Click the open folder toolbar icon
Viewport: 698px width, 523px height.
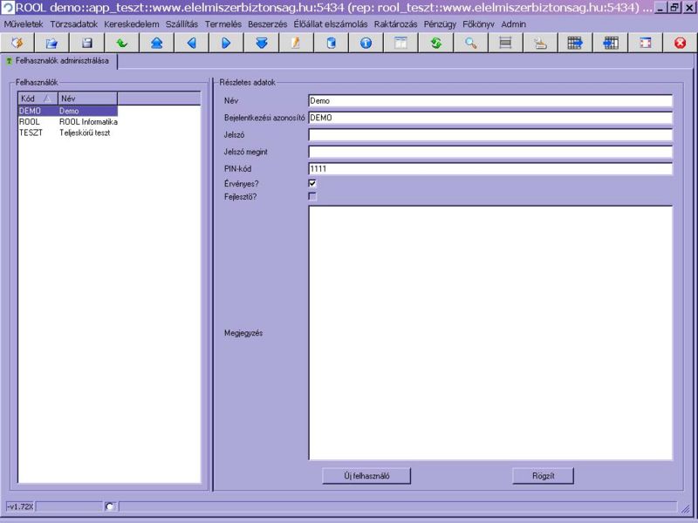click(x=51, y=43)
